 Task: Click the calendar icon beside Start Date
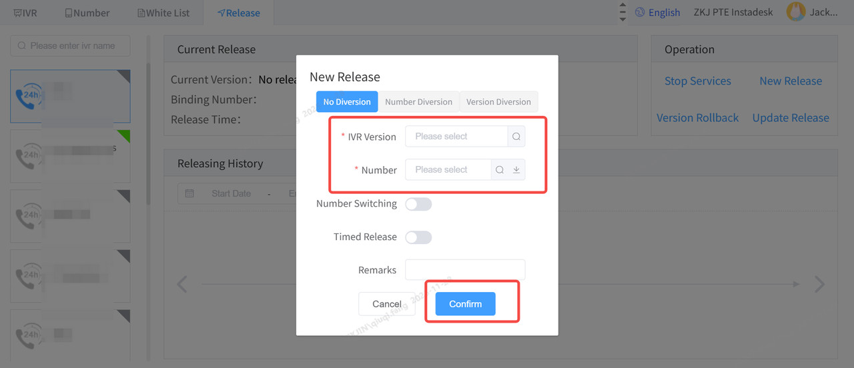point(189,193)
